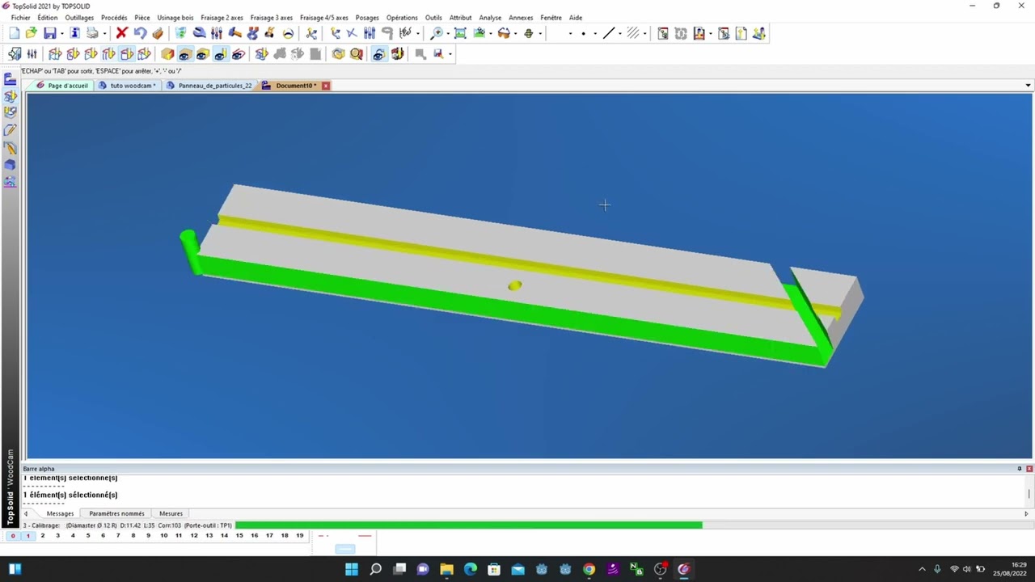The image size is (1035, 582).
Task: Click the pencil sketch icon in left sidebar
Action: [11, 130]
